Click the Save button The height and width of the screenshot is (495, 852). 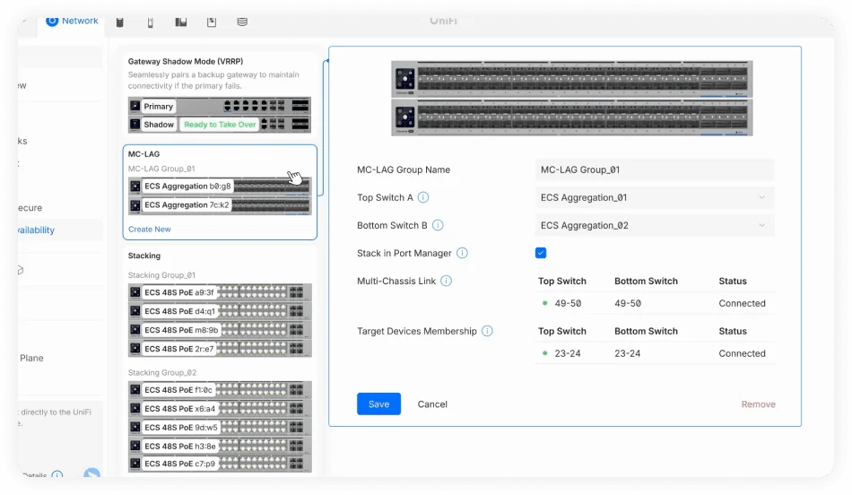click(378, 404)
